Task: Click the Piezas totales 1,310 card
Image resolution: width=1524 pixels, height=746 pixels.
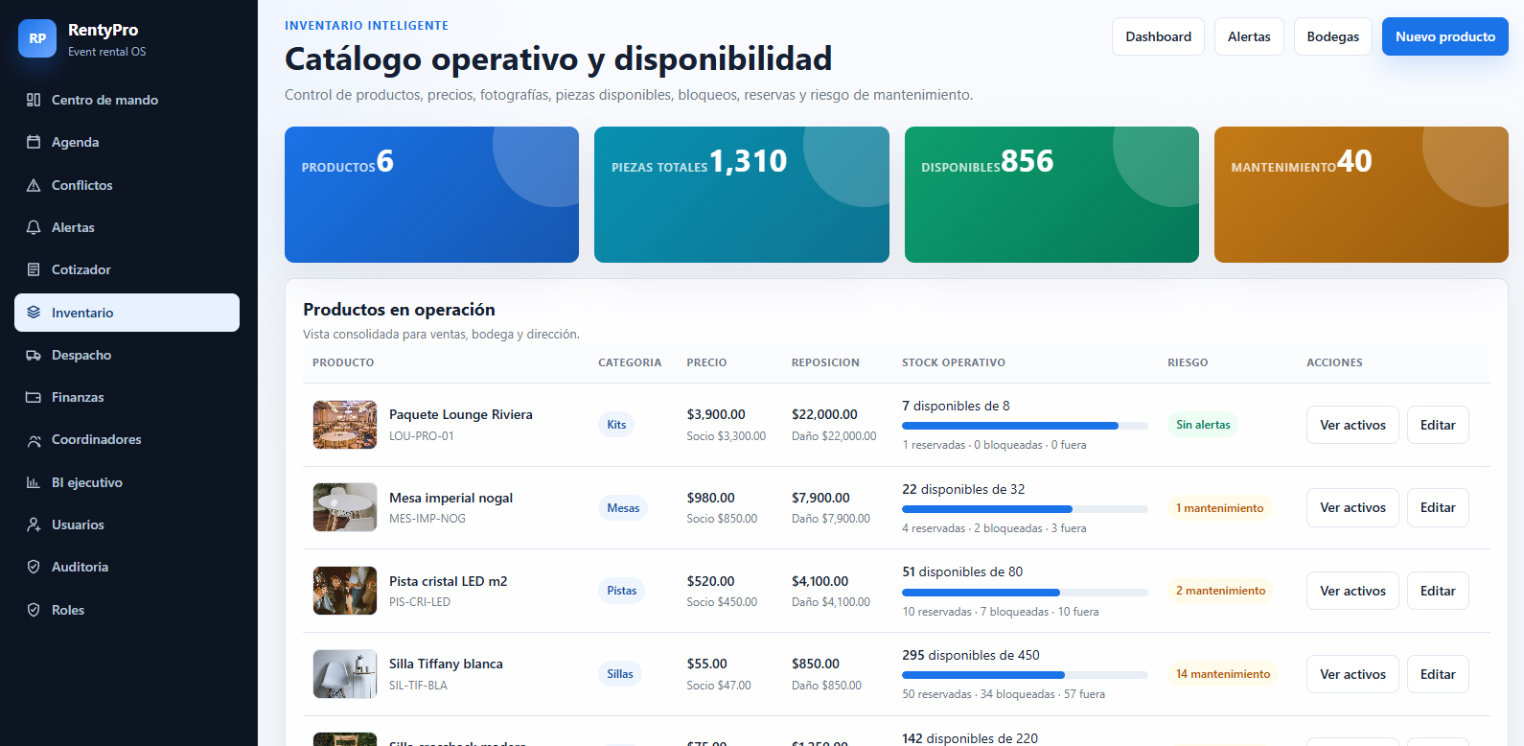Action: (742, 195)
